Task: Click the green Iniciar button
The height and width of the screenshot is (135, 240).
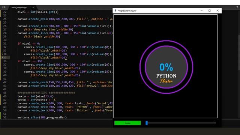Action: coord(127,123)
